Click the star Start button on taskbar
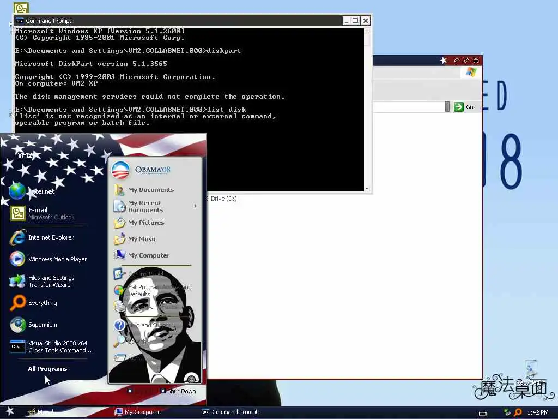Screen dimensions: 558x419 pos(10,411)
